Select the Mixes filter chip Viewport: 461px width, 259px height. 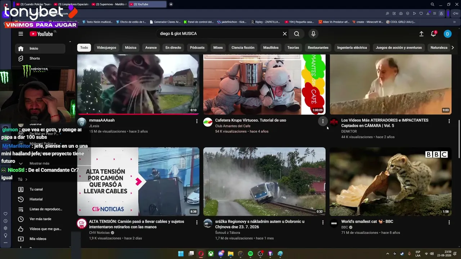point(218,47)
